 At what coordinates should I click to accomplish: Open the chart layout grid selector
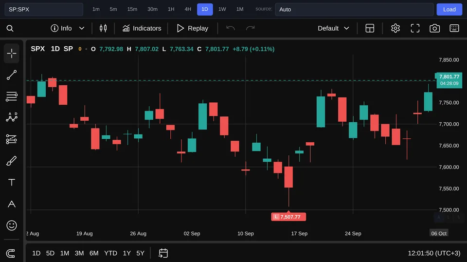370,28
